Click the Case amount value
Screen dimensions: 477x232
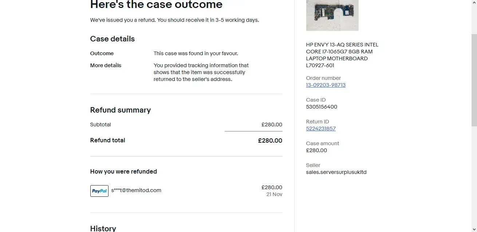[316, 150]
